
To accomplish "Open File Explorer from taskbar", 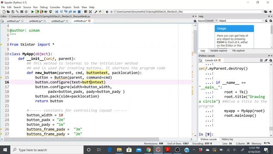I will click(x=119, y=150).
